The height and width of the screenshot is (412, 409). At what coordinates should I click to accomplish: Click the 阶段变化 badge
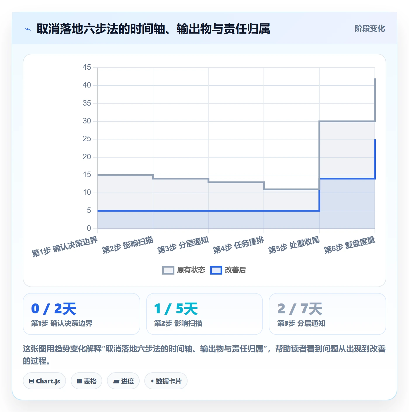coord(370,29)
